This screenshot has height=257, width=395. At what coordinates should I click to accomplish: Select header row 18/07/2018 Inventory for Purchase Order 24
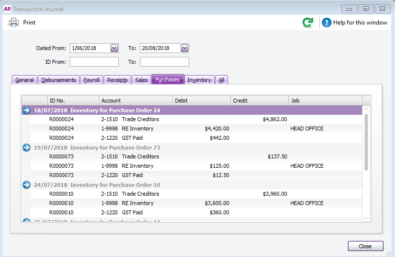192,110
